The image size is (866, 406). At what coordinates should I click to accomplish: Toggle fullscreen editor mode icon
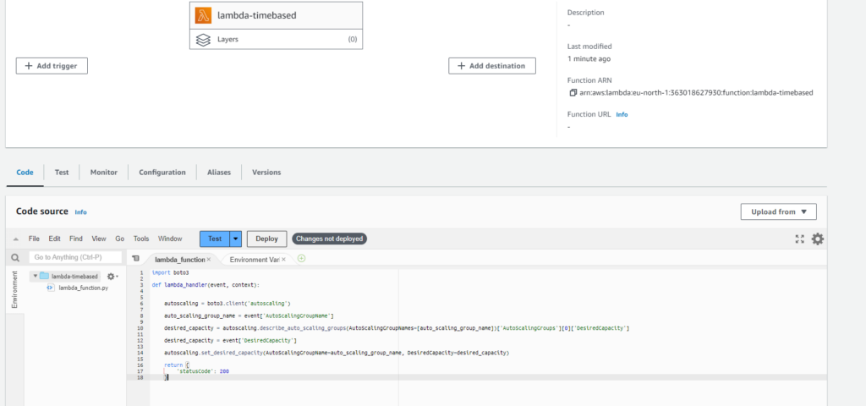pos(800,239)
